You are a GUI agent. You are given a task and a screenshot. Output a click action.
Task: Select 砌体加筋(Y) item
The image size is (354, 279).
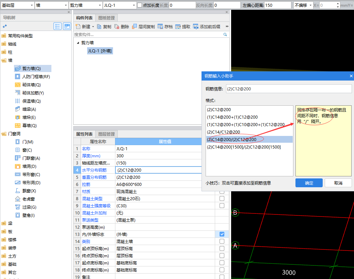click(x=29, y=93)
